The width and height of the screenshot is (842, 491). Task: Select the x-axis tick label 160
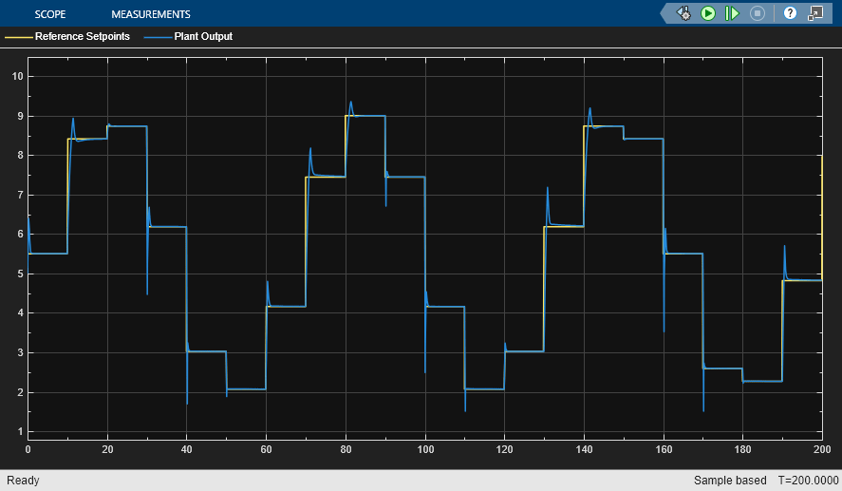(664, 448)
